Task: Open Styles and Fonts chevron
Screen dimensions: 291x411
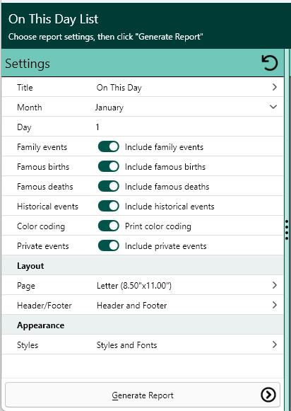Action: 274,345
